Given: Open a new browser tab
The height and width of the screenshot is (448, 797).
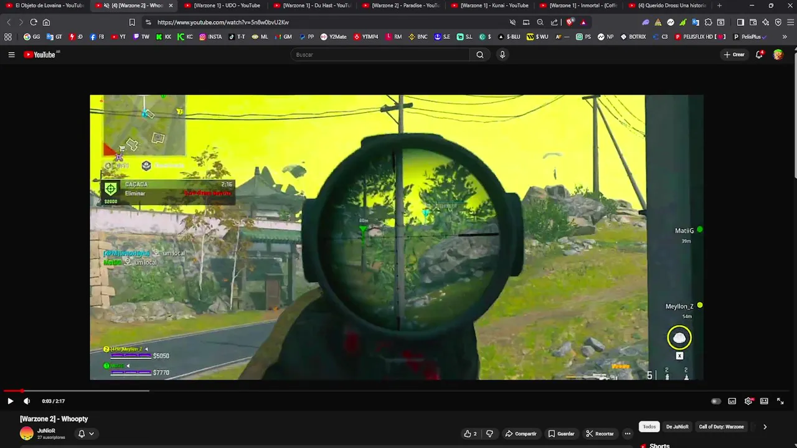Looking at the screenshot, I should (719, 6).
